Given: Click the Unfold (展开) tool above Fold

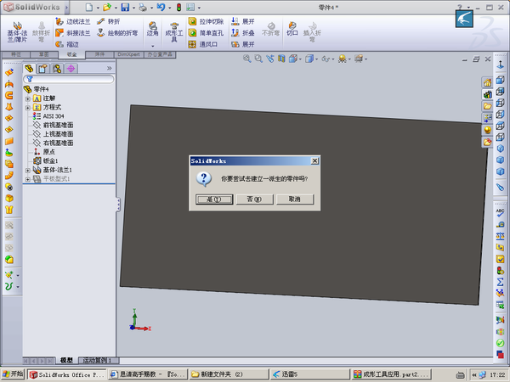Looking at the screenshot, I should 242,21.
